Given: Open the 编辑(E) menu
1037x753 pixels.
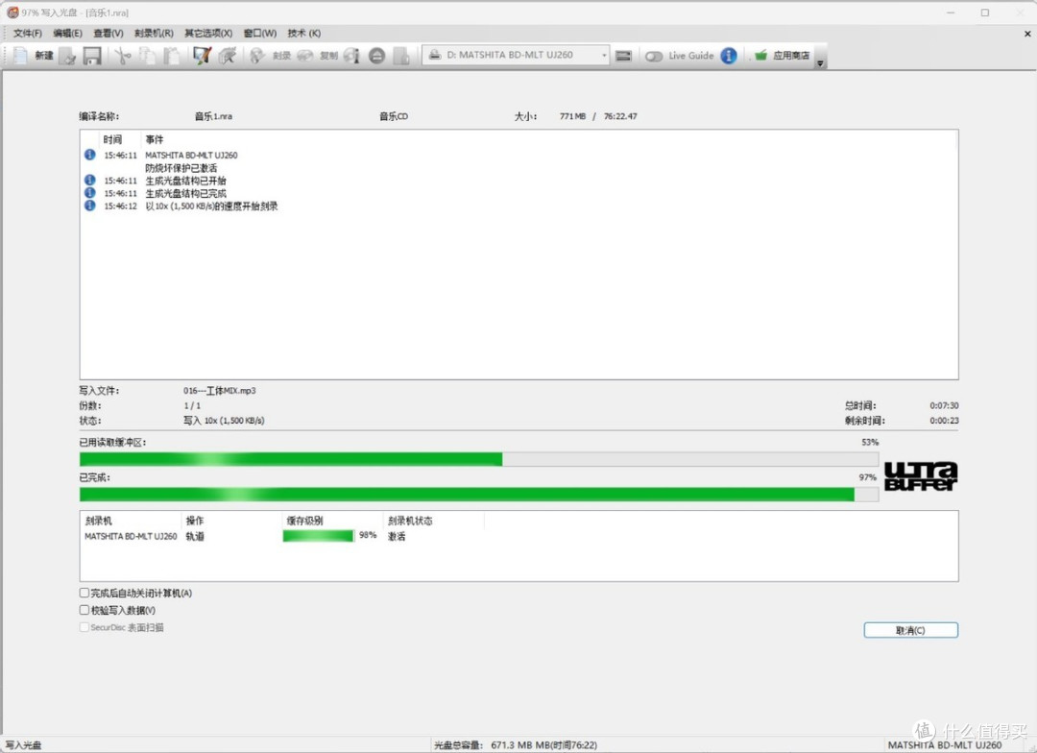Looking at the screenshot, I should tap(67, 33).
